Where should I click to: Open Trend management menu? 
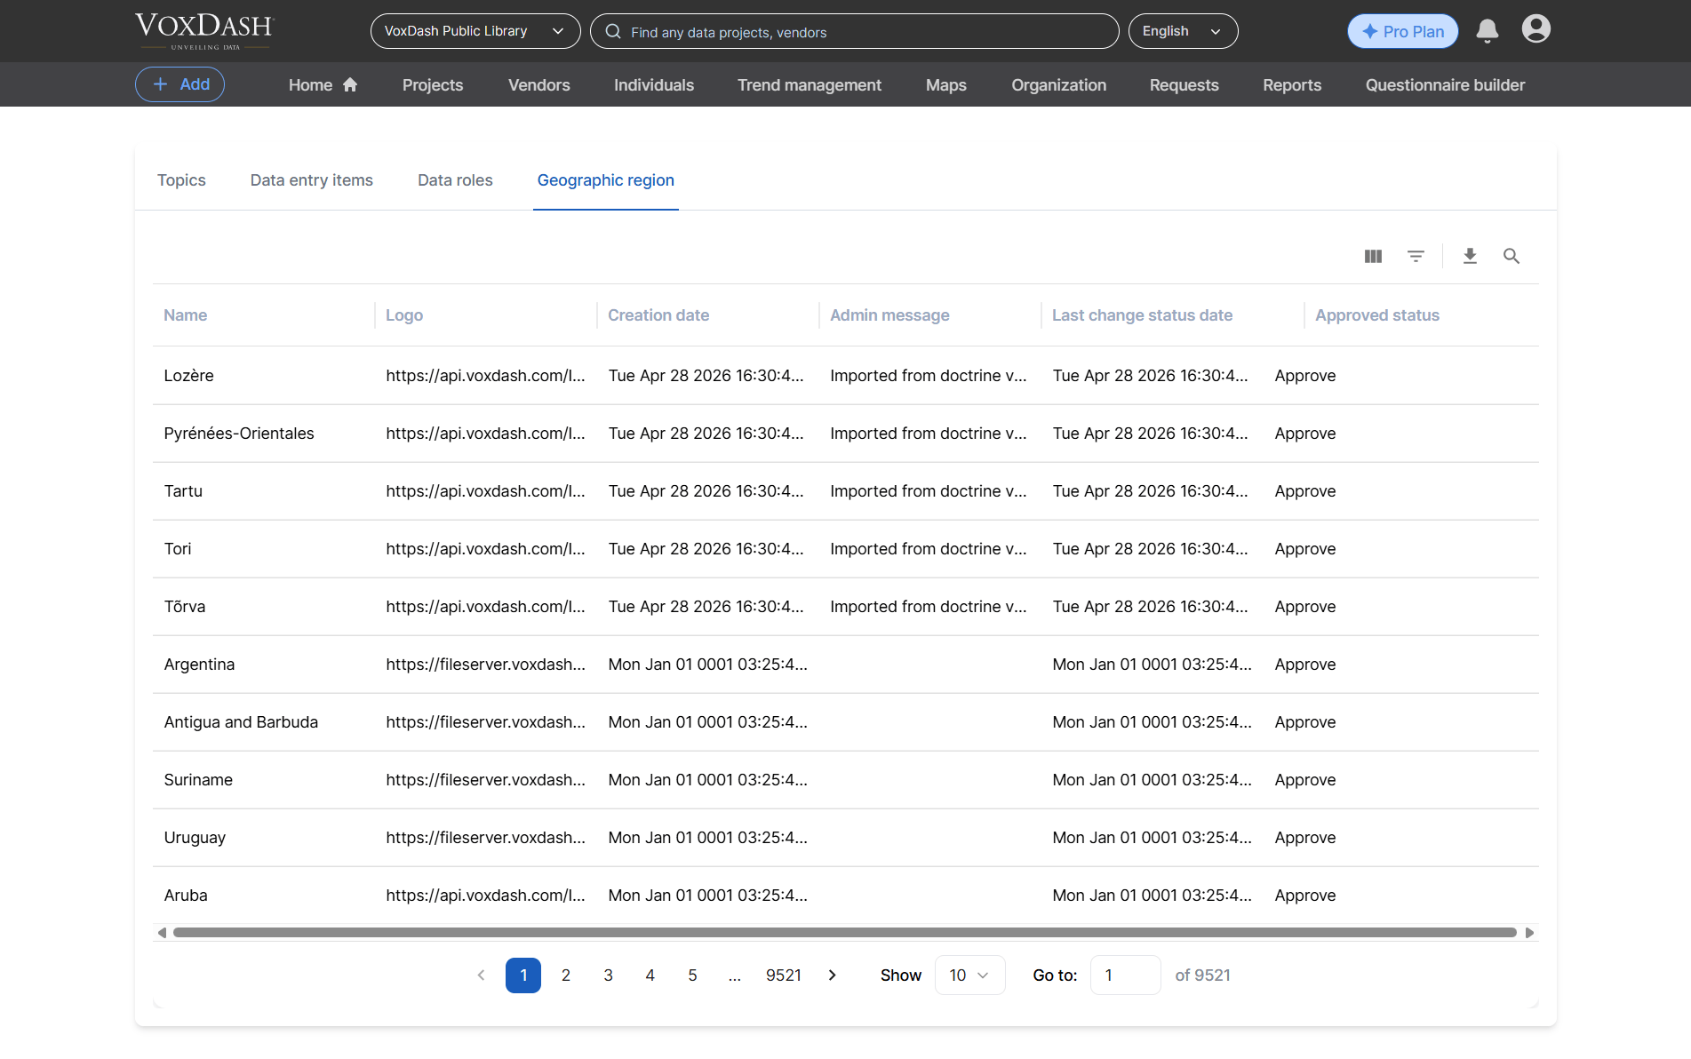(810, 84)
